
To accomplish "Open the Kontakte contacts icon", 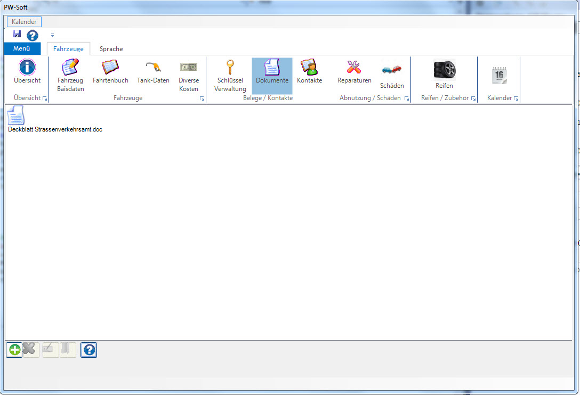I will pyautogui.click(x=309, y=68).
